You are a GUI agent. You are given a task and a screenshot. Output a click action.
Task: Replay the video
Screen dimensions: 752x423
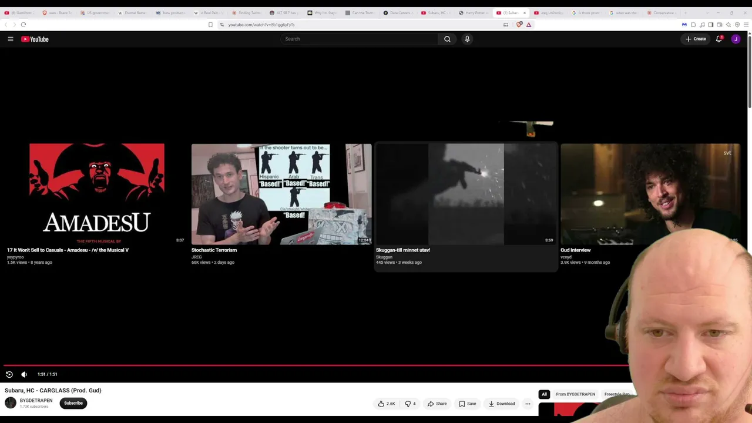[9, 374]
